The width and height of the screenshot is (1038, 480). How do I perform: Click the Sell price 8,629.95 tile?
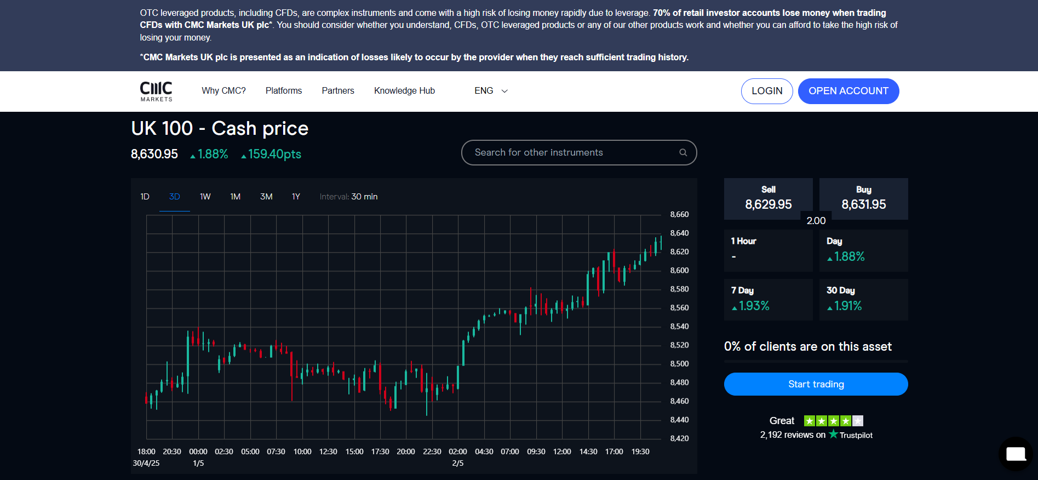(x=768, y=198)
